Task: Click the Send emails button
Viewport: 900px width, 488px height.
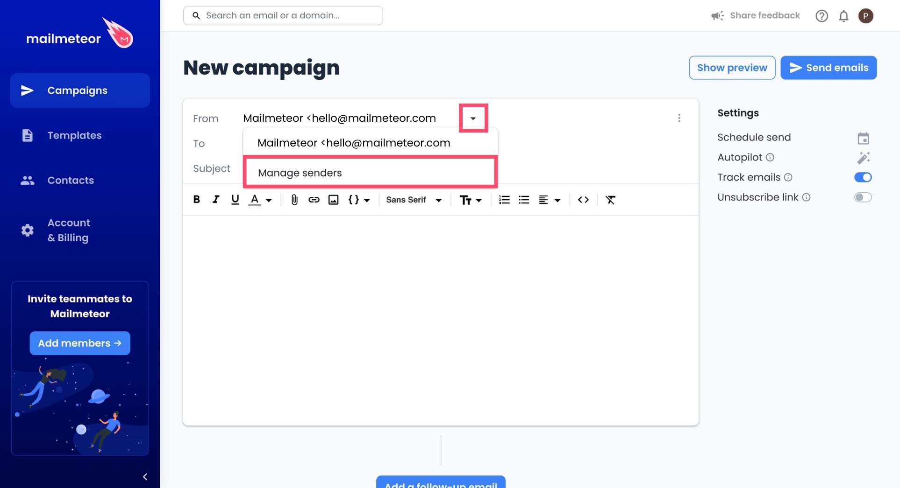Action: pyautogui.click(x=829, y=68)
